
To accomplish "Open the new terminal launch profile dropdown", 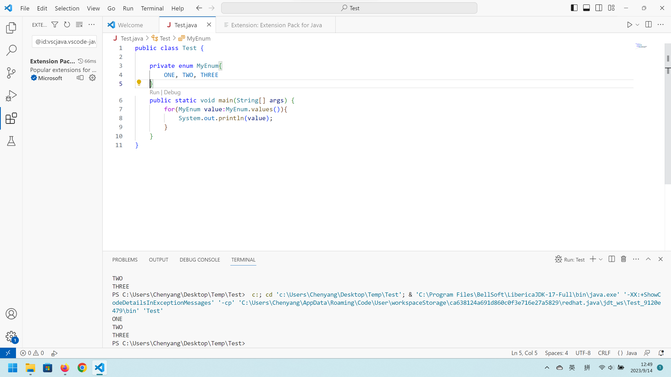I will 601,259.
